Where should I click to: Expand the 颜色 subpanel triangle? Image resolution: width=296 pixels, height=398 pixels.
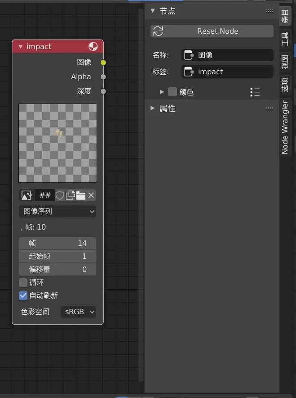[x=162, y=92]
